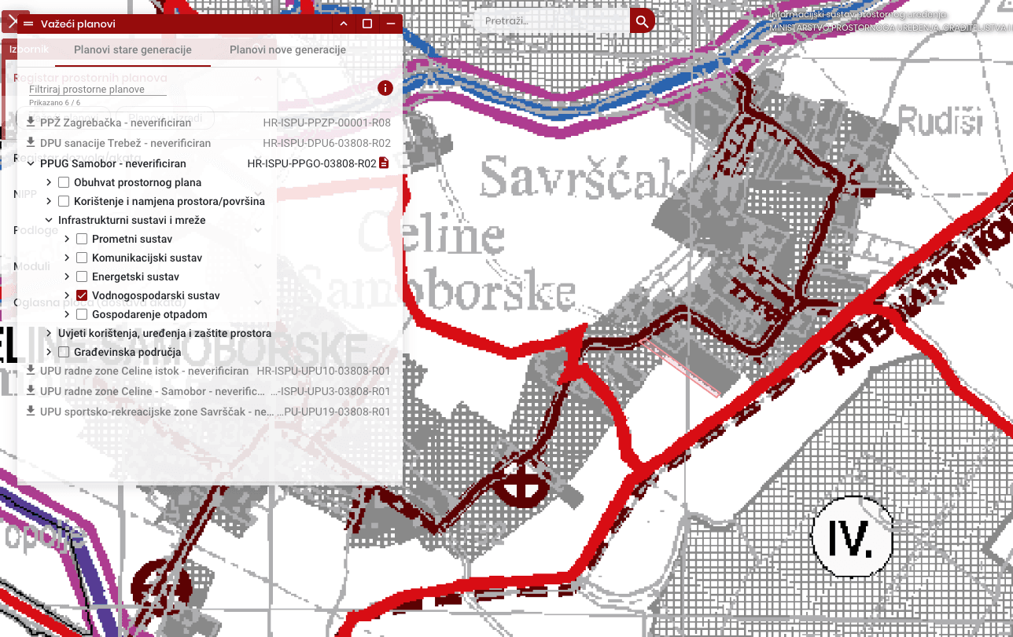
Task: Tick the Komunikacijski sustav checkbox
Action: click(82, 258)
